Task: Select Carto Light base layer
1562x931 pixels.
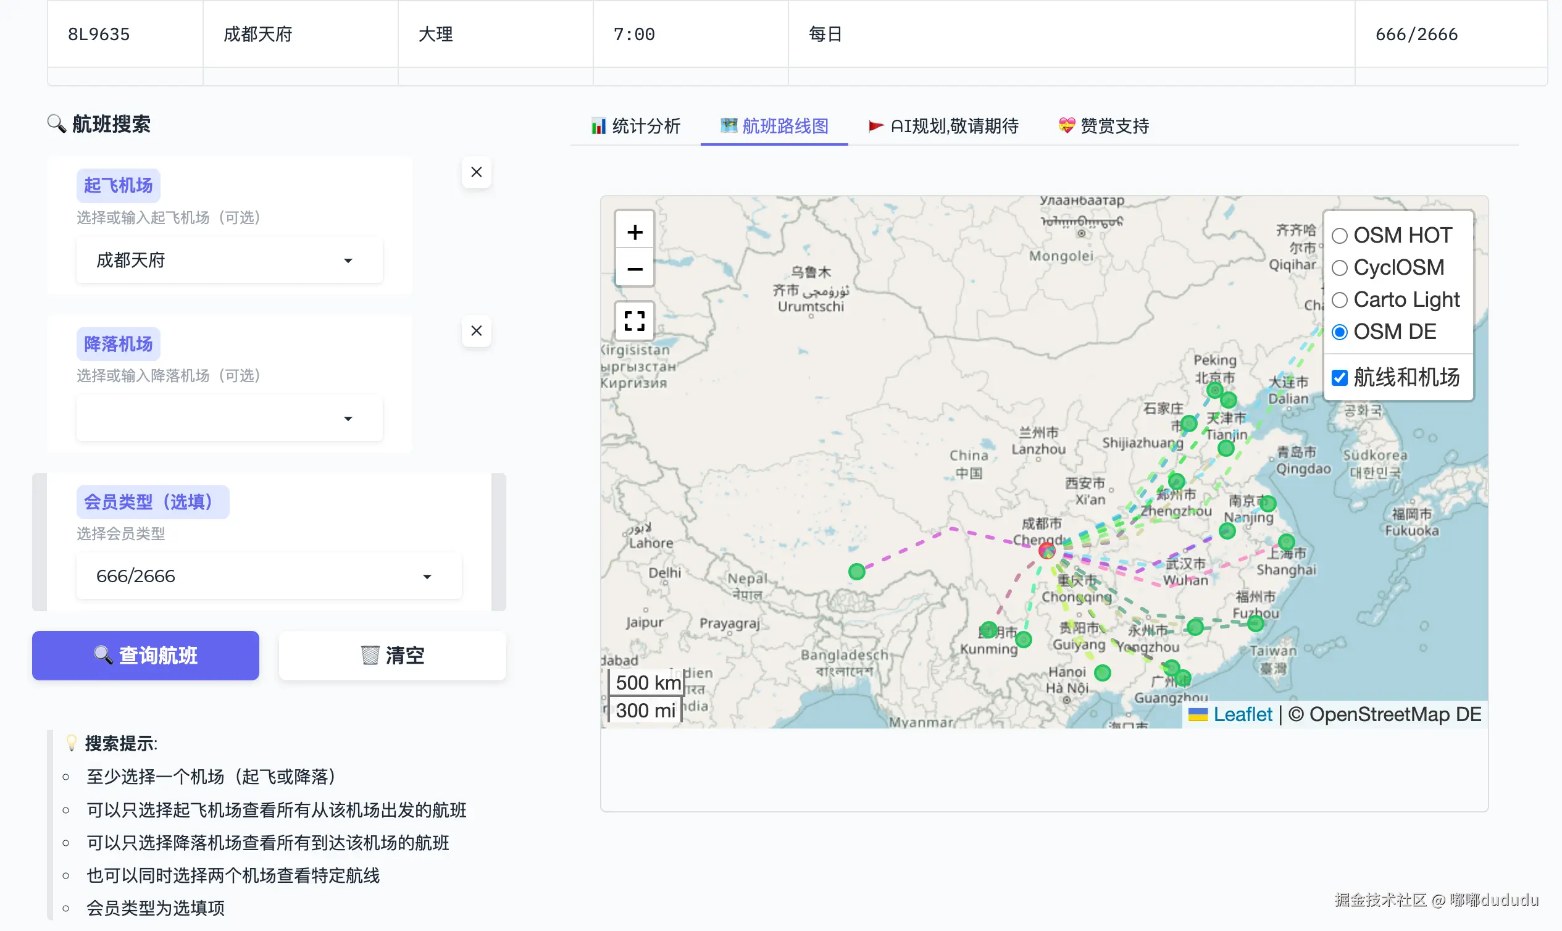Action: tap(1339, 300)
